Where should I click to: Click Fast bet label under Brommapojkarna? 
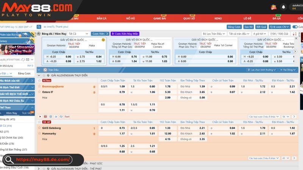pyautogui.click(x=67, y=116)
